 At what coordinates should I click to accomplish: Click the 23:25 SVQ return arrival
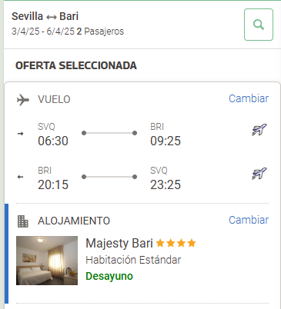click(x=166, y=184)
